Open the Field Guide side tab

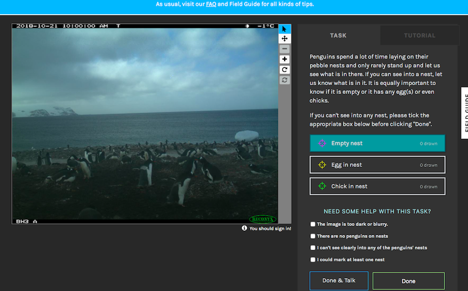click(x=465, y=113)
